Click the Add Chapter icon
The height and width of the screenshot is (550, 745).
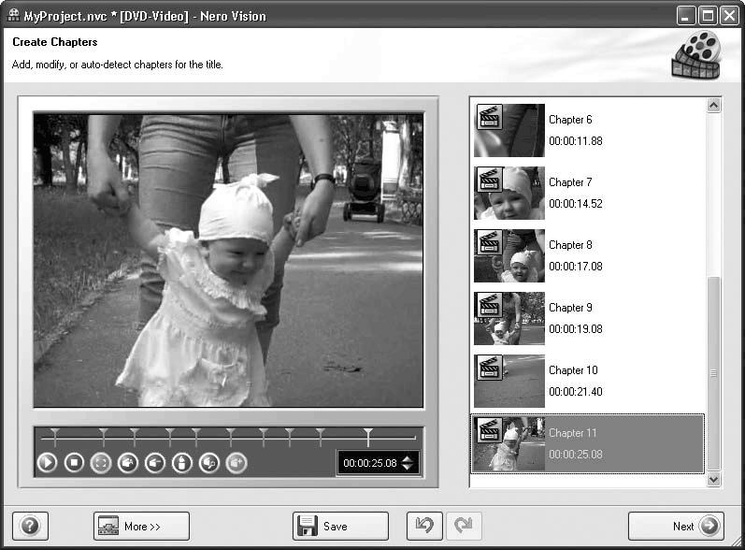(128, 462)
